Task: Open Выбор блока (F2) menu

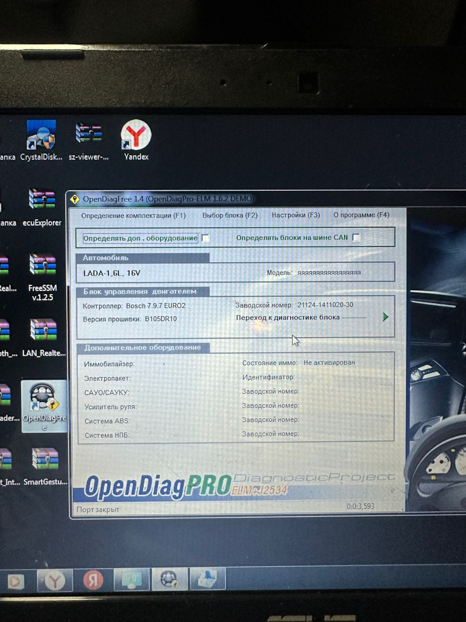Action: click(230, 215)
